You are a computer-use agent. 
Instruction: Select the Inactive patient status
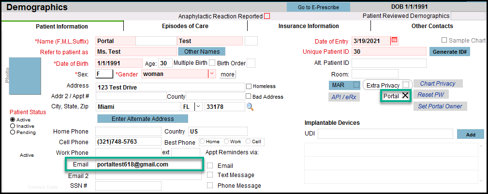13,126
